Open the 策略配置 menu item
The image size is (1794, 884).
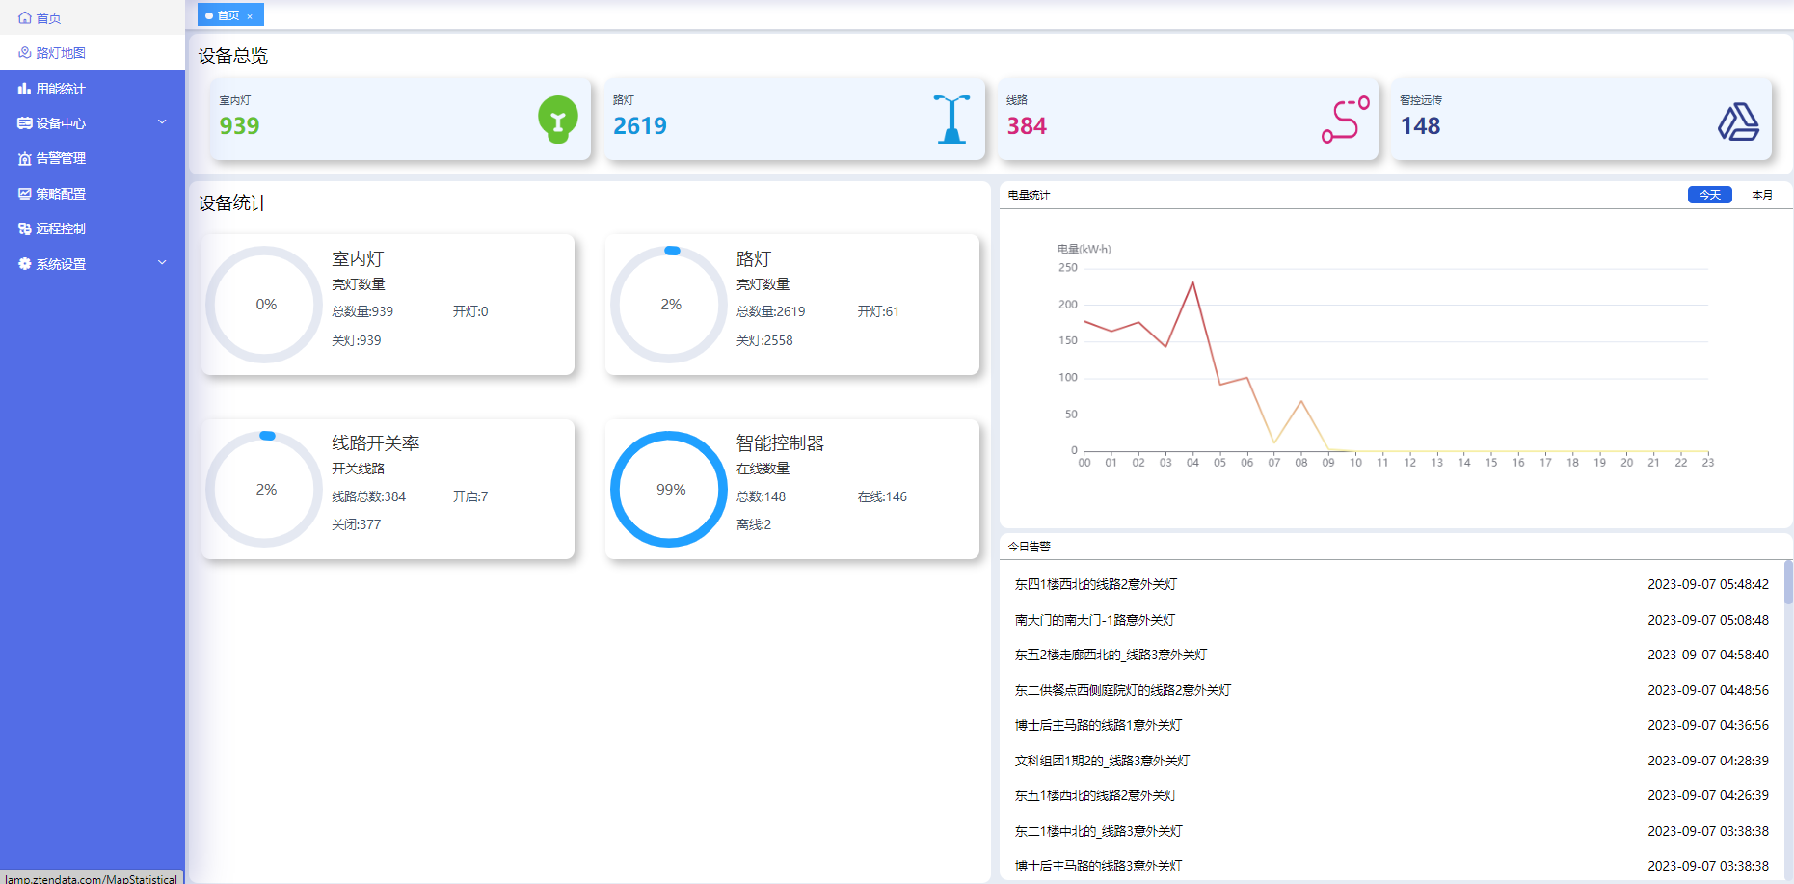pyautogui.click(x=61, y=194)
